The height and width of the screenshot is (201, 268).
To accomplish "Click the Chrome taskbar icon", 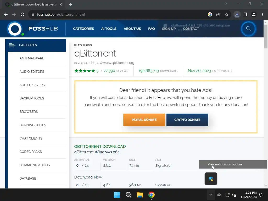I will [x=152, y=195].
